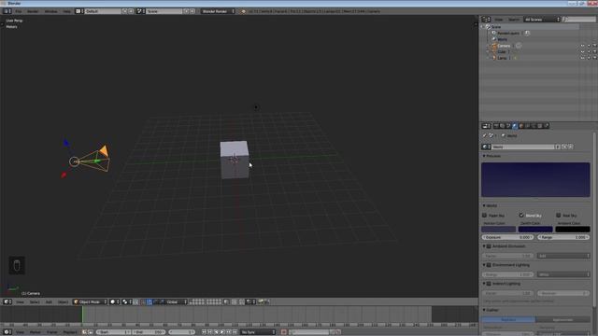Enable the Ambient Occlusion checkbox
Image resolution: width=598 pixels, height=336 pixels.
click(x=489, y=246)
